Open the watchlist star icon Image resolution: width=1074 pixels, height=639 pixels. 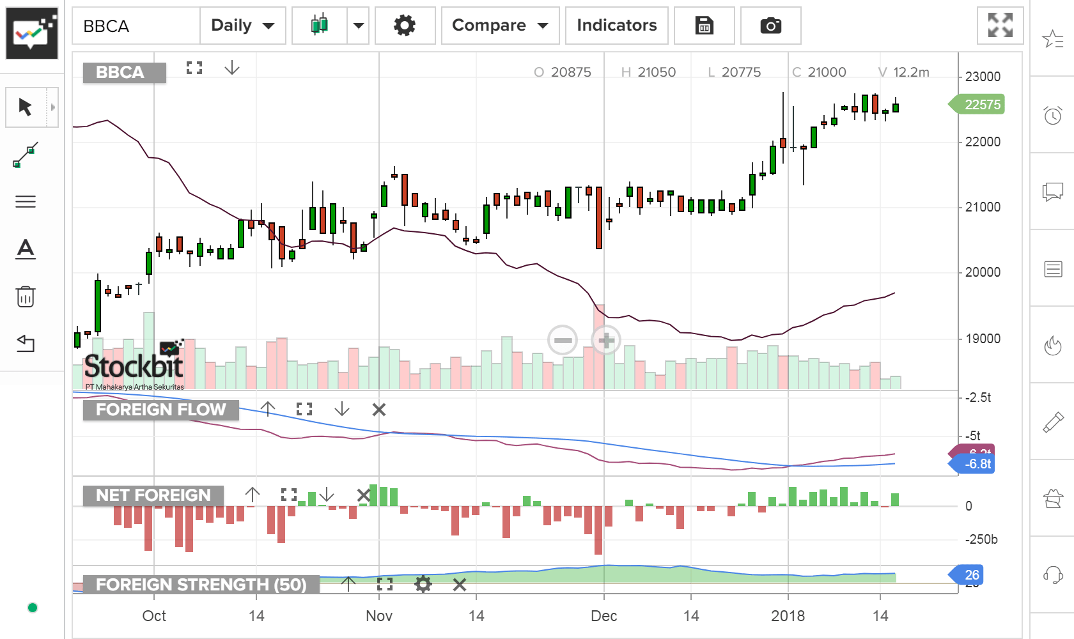[x=1052, y=38]
